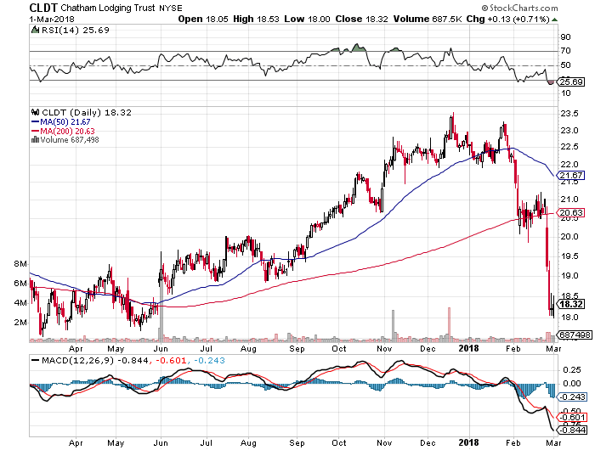Click the Low 18.00 value

[307, 19]
